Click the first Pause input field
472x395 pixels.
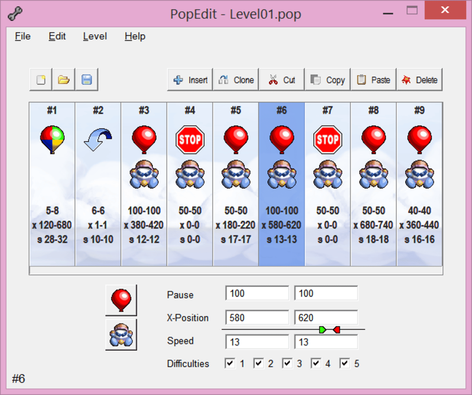coord(257,293)
